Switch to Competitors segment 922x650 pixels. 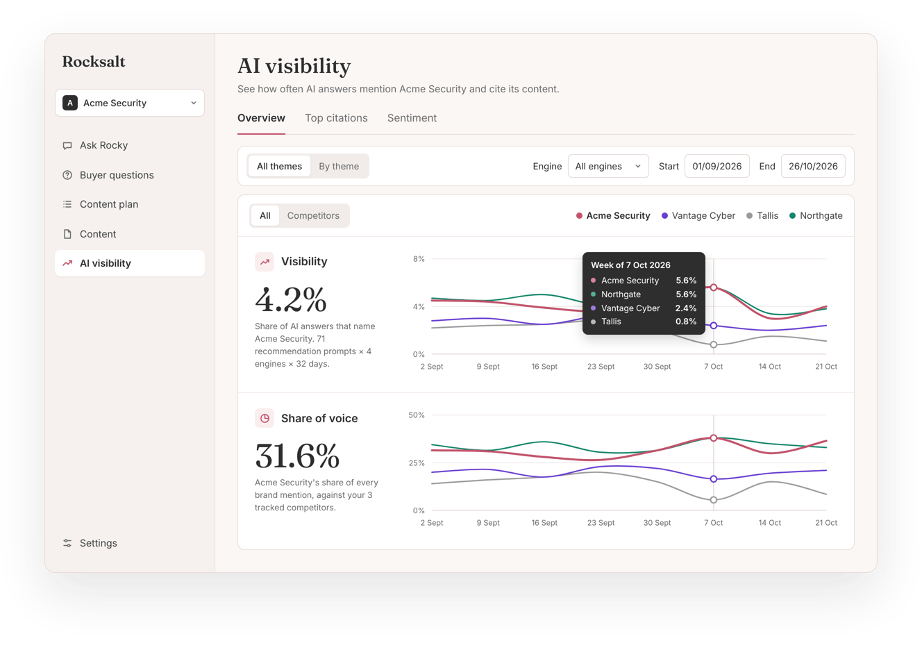(x=313, y=215)
